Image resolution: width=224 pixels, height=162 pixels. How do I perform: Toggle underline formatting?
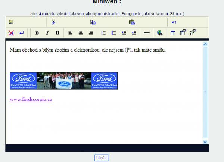click(57, 33)
